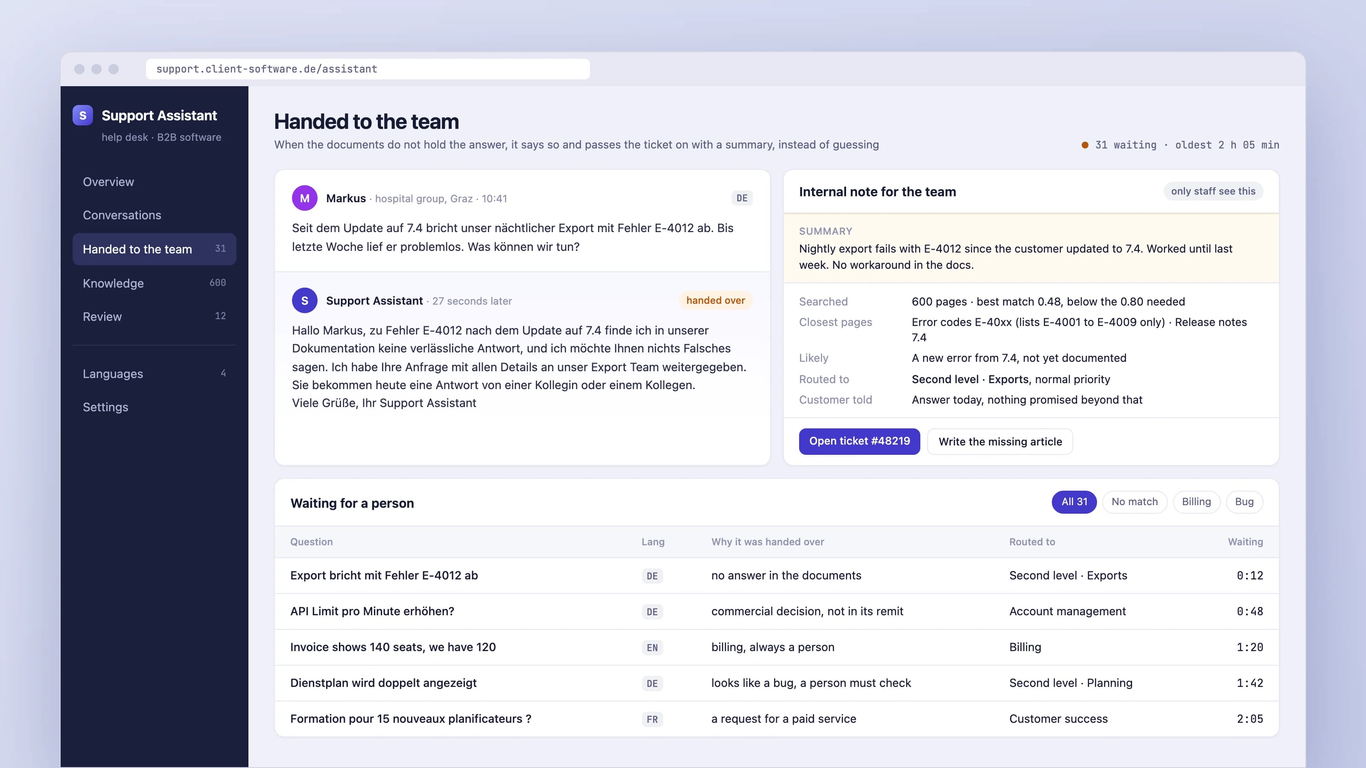
Task: Click the Account management routing cell
Action: tap(1067, 611)
